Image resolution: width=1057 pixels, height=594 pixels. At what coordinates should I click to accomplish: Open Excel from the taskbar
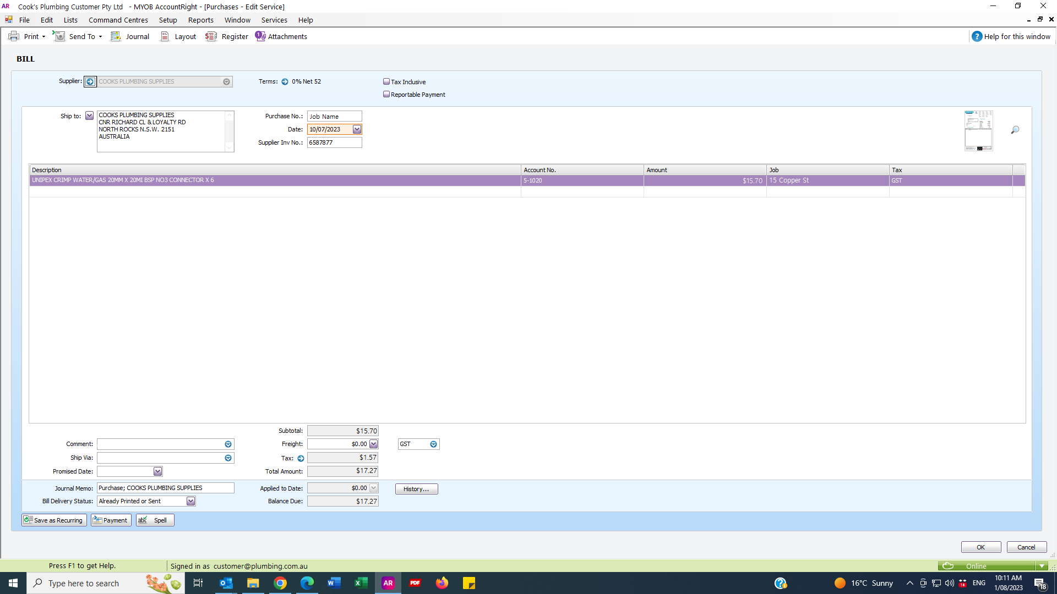(x=361, y=583)
